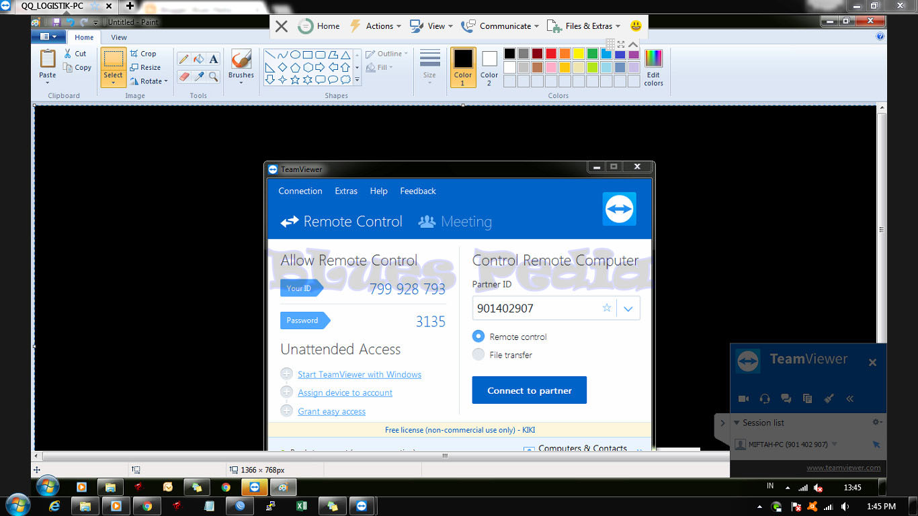The image size is (918, 516).
Task: Open Paint Help question mark icon
Action: (880, 37)
